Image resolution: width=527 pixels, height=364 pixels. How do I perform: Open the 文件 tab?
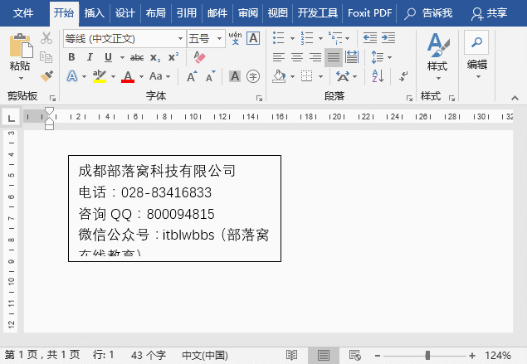click(x=23, y=13)
